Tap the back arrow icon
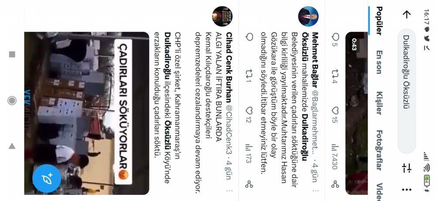Image resolution: width=436 pixels, height=201 pixels. click(406, 15)
